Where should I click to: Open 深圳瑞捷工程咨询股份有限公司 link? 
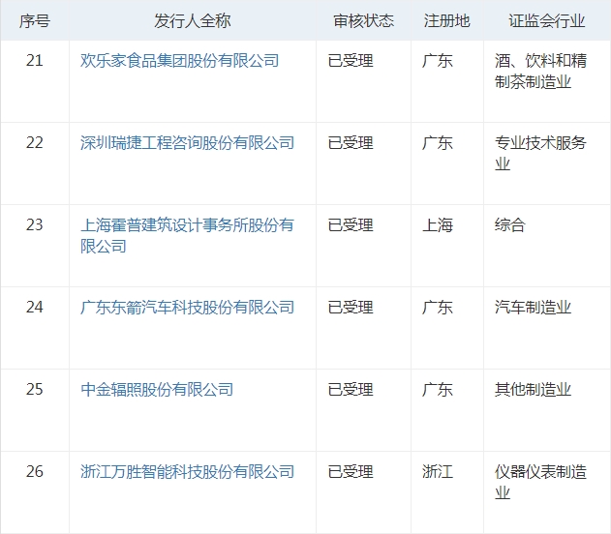tap(188, 143)
